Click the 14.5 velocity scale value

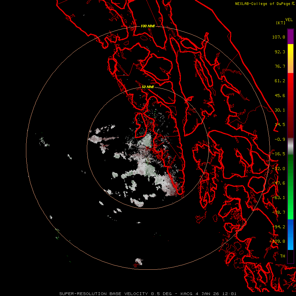tap(280, 125)
